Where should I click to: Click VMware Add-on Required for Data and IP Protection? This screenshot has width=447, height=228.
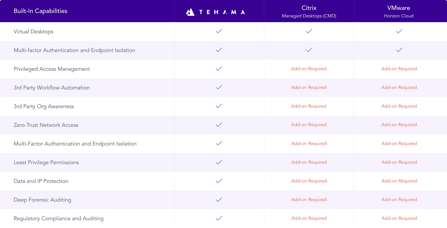[399, 181]
